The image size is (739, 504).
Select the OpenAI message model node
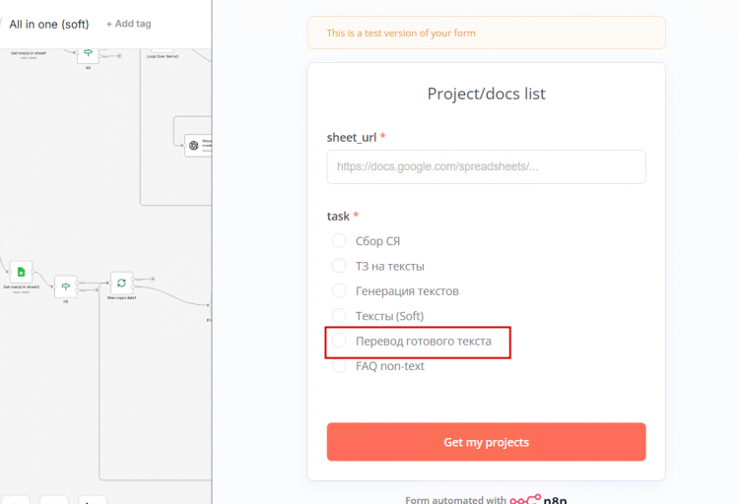(x=198, y=145)
